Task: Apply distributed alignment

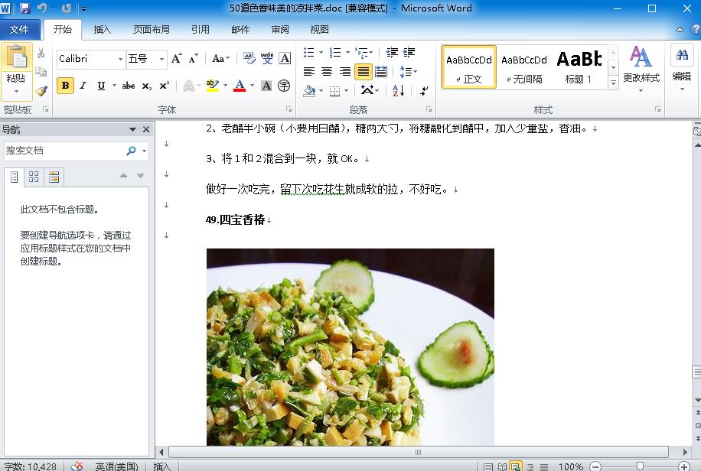Action: click(x=381, y=72)
